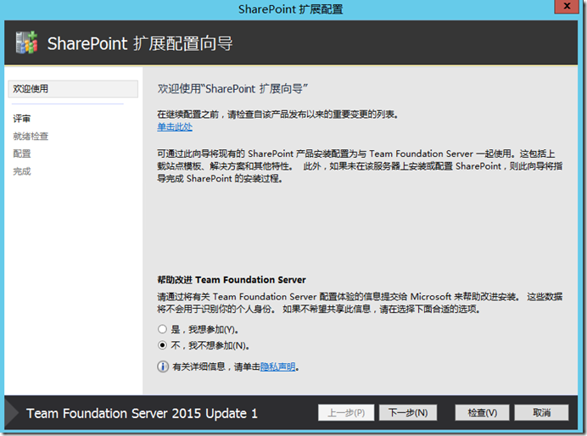Select '就绪检查' step in sidebar
The height and width of the screenshot is (436, 587).
31,137
